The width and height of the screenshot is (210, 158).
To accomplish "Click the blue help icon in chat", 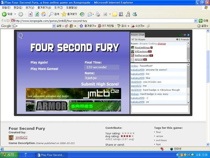I will [x=188, y=35].
